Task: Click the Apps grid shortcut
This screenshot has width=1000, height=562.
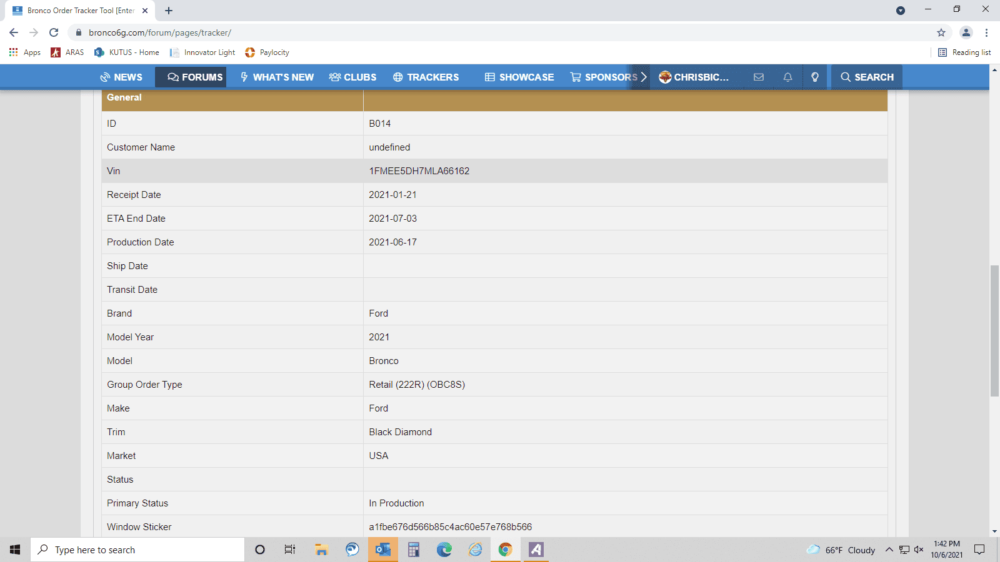Action: tap(25, 52)
